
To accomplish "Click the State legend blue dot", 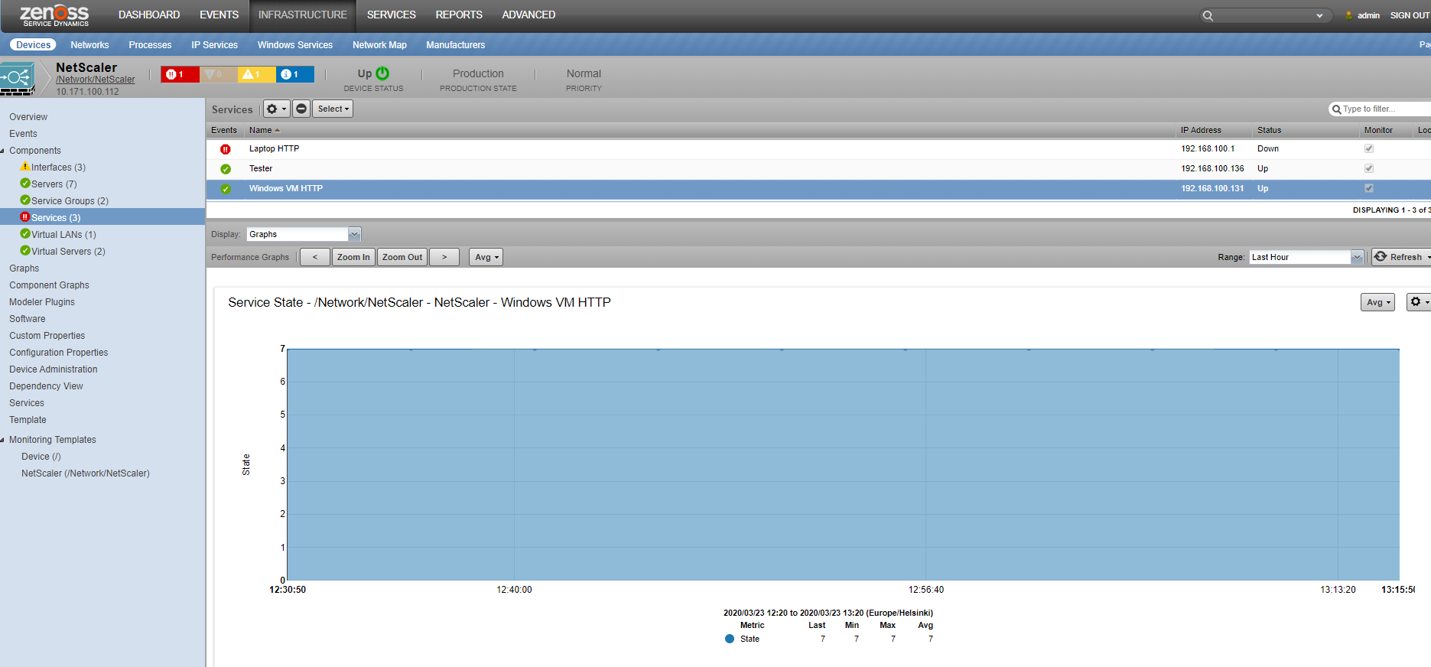I will tap(730, 639).
